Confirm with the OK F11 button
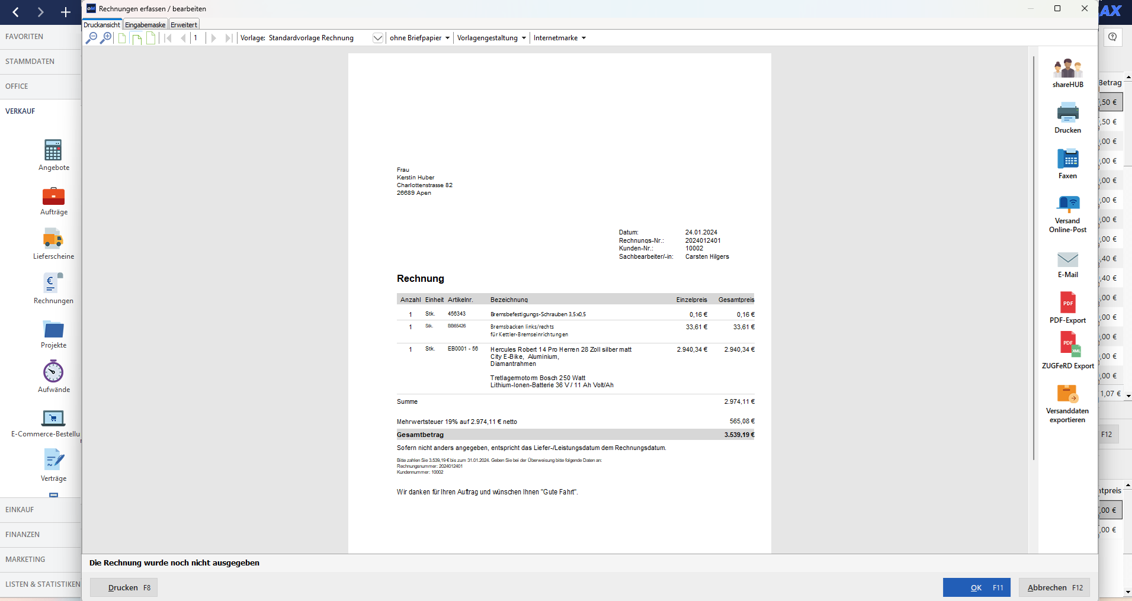 977,587
